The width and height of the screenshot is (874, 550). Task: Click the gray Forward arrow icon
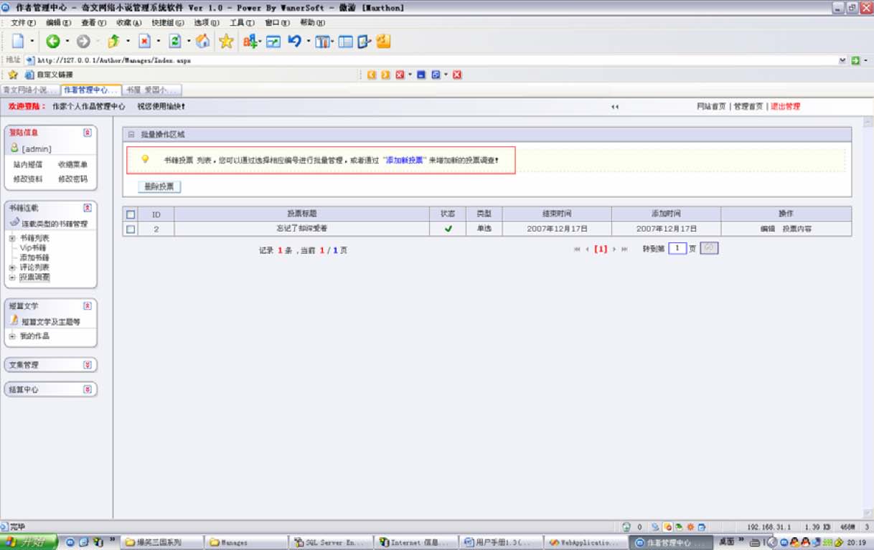[x=83, y=42]
